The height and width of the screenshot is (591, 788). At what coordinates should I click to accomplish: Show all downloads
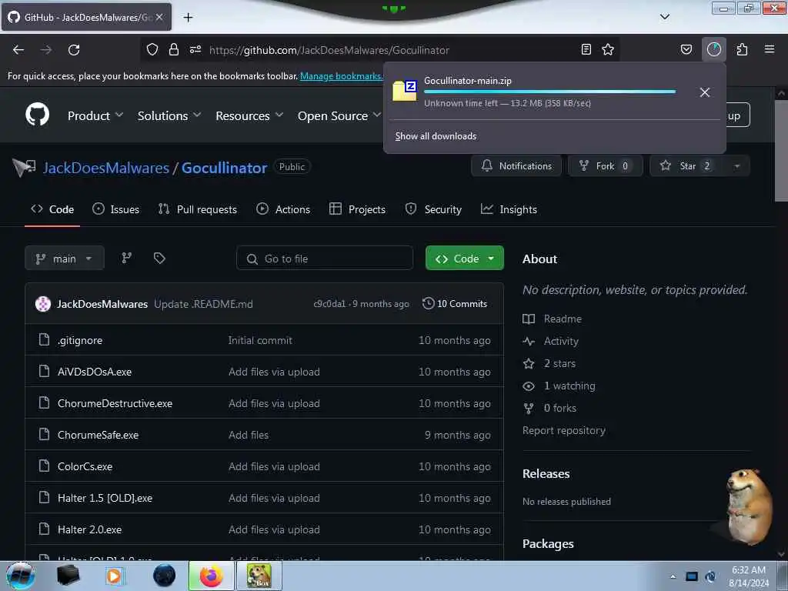(x=436, y=136)
